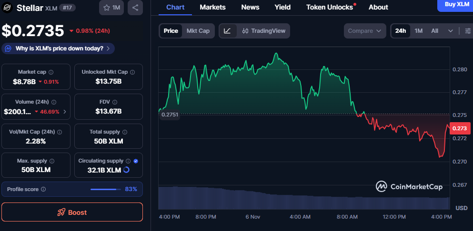Expand more time range options chevron
Screen dimensions: 473x231
pyautogui.click(x=451, y=31)
